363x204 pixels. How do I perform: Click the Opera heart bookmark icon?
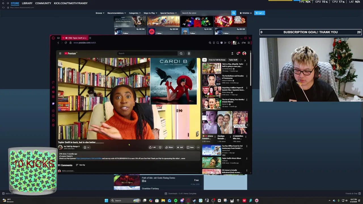pos(229,43)
